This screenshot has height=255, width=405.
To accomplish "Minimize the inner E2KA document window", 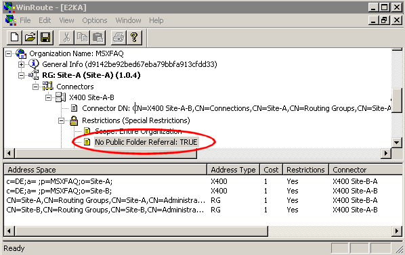I will (x=373, y=20).
